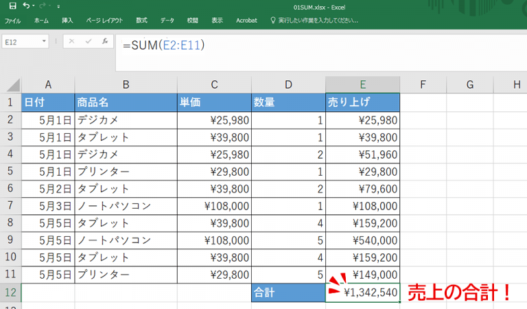The image size is (527, 309).
Task: Click プリンター cell in row 5
Action: pyautogui.click(x=126, y=172)
